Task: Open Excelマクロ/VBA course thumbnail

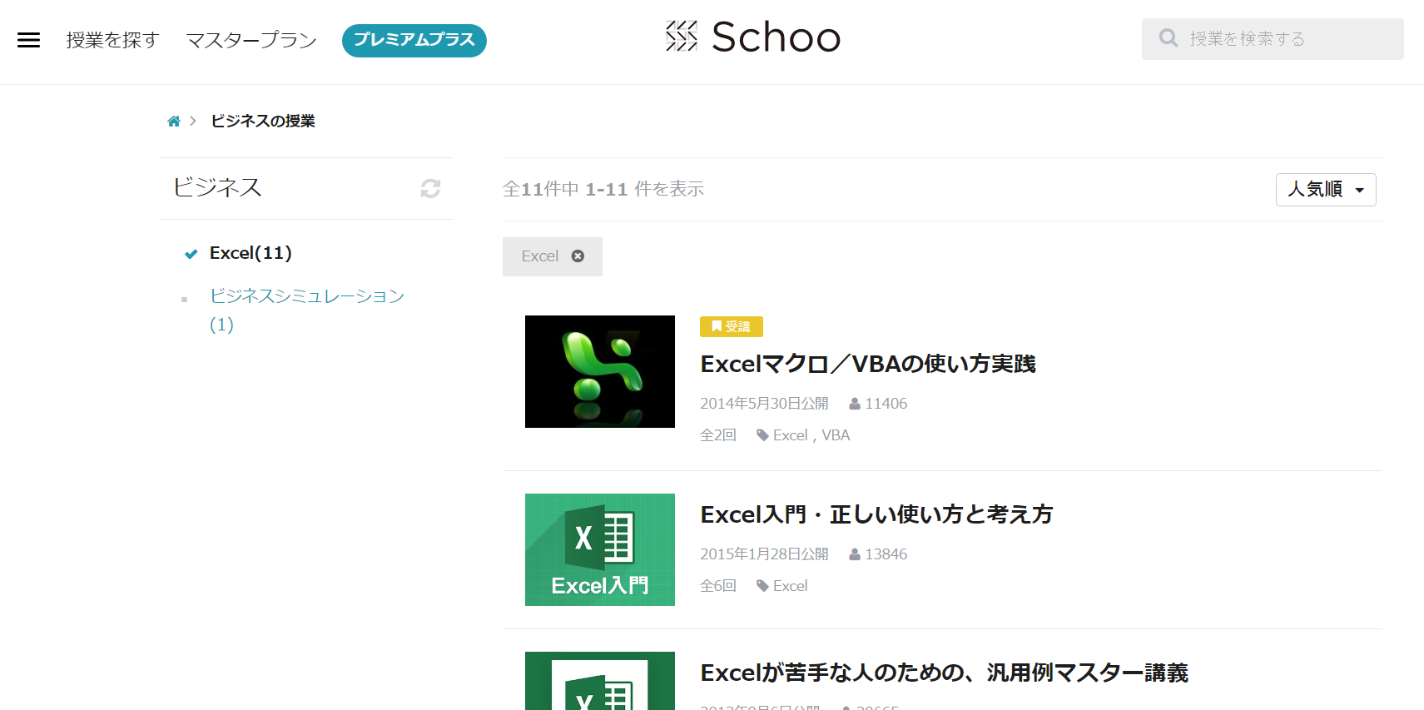Action: tap(600, 371)
